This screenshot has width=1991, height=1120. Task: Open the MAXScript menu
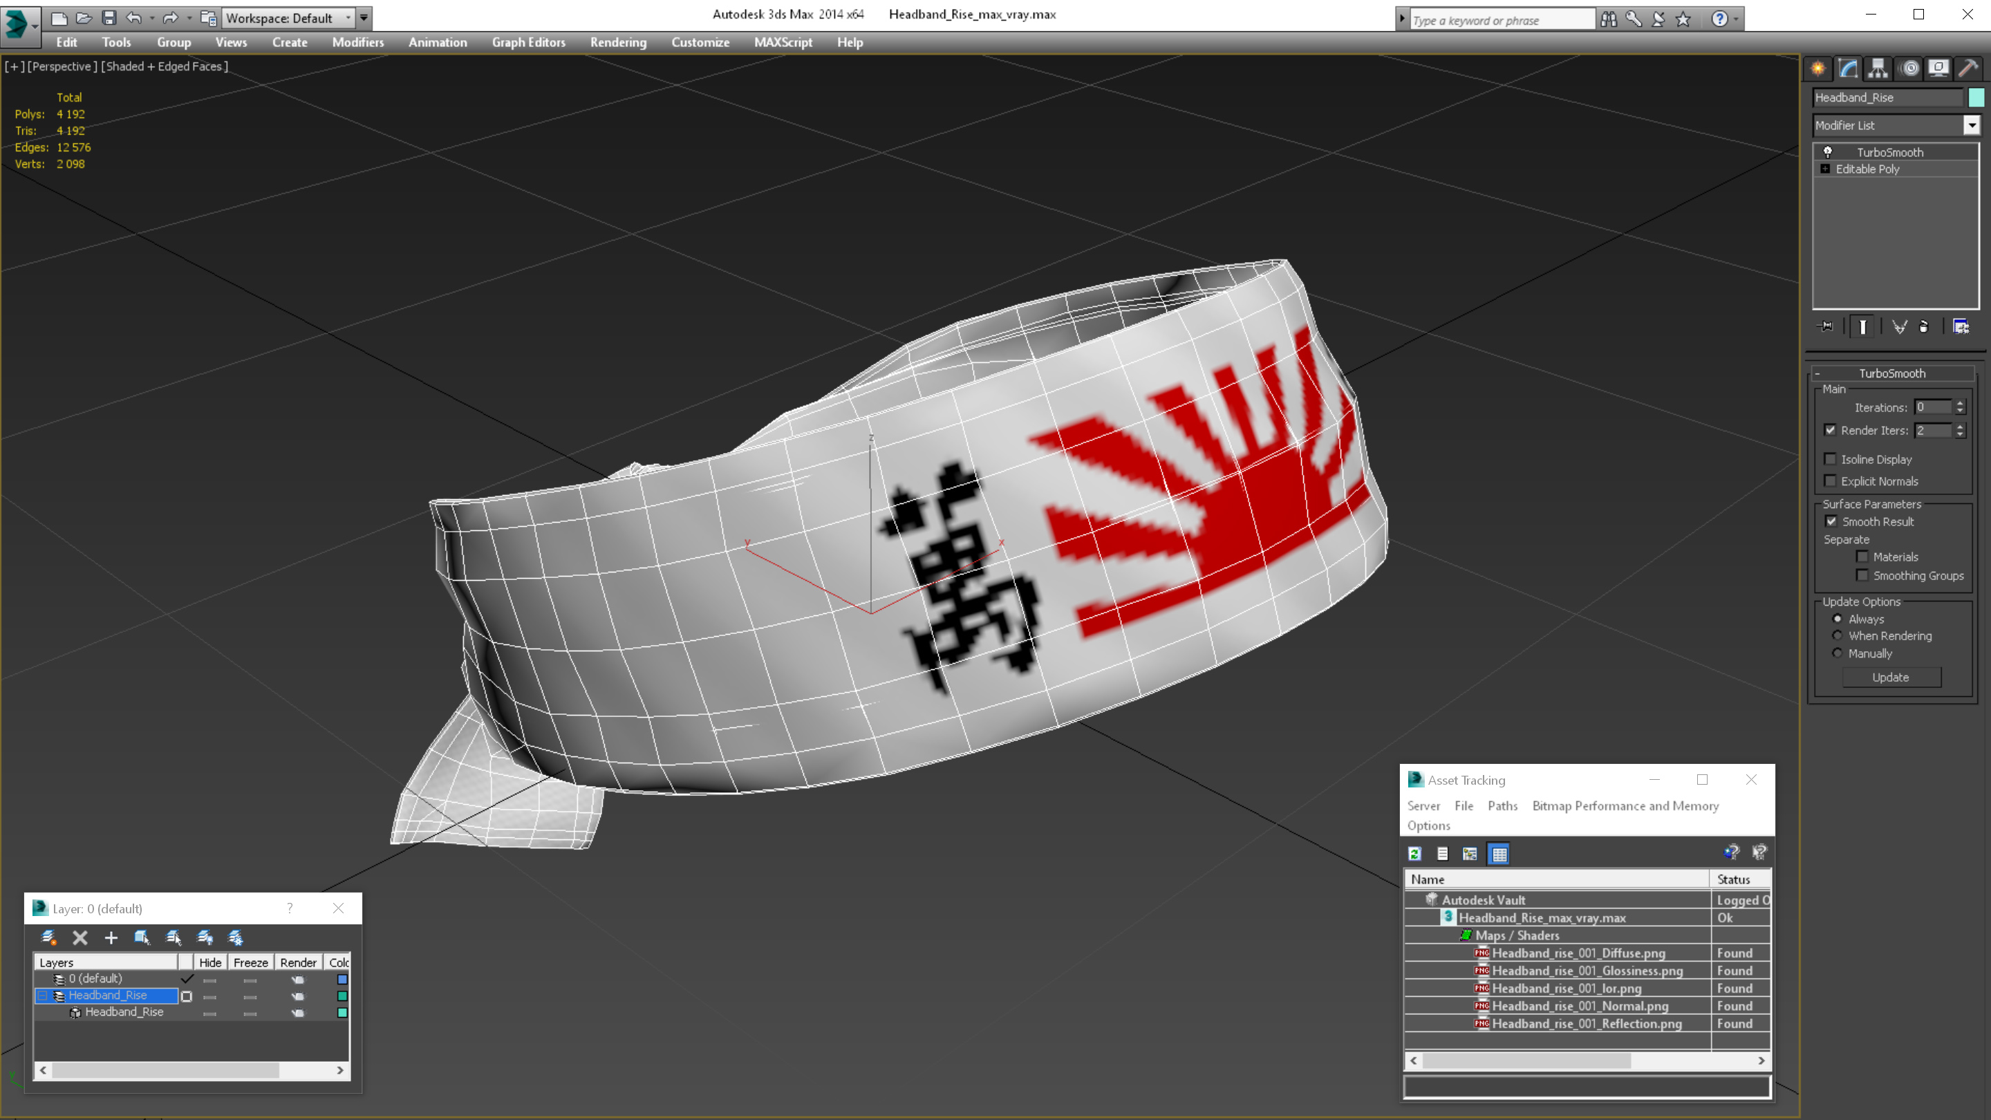click(x=783, y=42)
